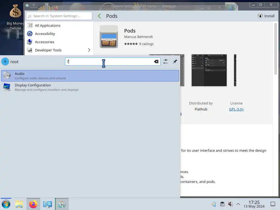Click the root user avatar
The image size is (280, 210).
click(5, 62)
